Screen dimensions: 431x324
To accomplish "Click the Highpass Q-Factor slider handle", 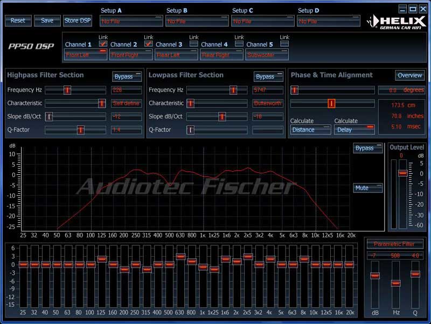I will pyautogui.click(x=80, y=130).
